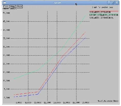Image resolution: width=121 pixels, height=106 pixels.
Task: Click the SIMILARITY_ESTIMATION_ML legend label
Action: (101, 18)
